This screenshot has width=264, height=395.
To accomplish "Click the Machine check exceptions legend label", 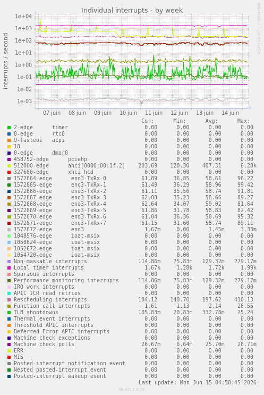I will 52,338.
